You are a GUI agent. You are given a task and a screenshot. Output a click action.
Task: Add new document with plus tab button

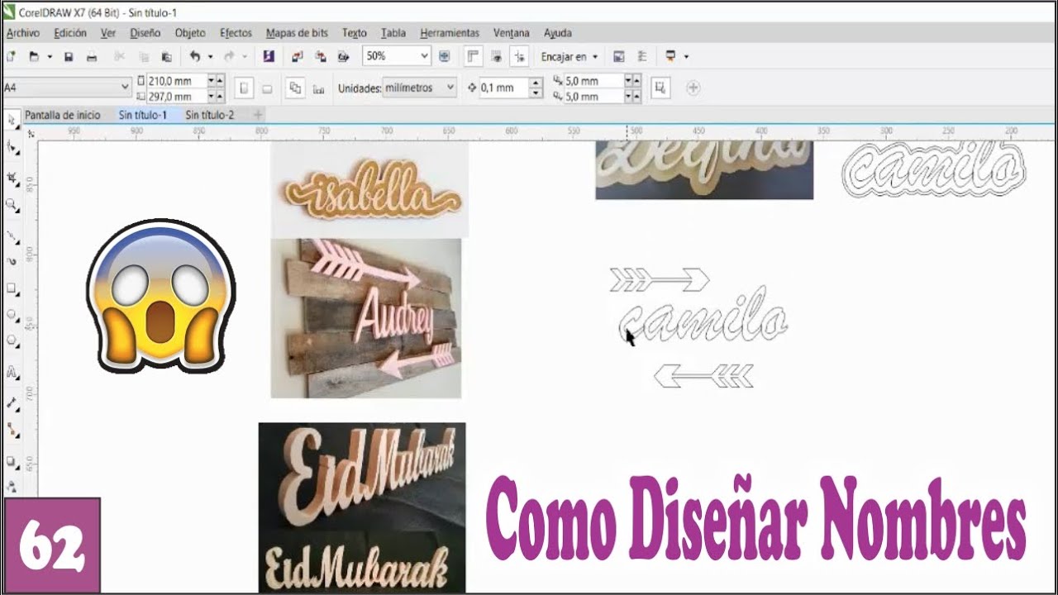pyautogui.click(x=258, y=115)
